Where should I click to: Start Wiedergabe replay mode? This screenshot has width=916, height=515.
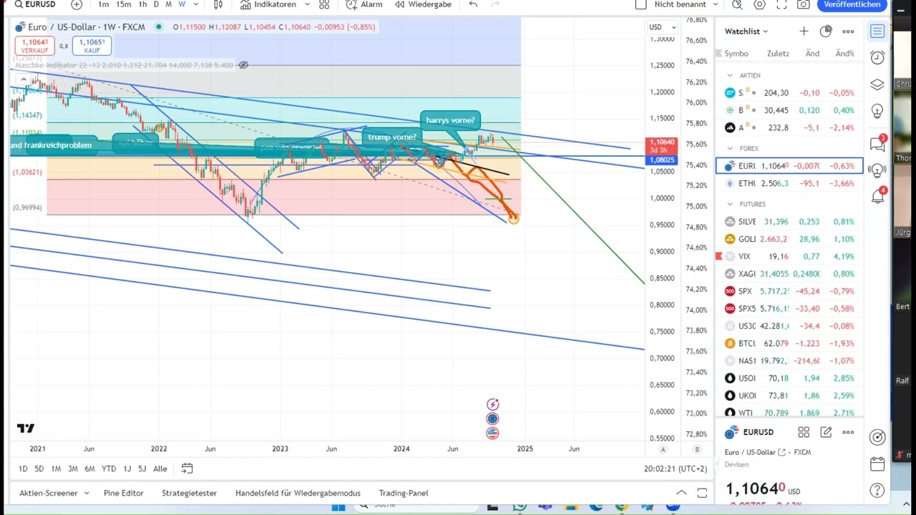[422, 4]
